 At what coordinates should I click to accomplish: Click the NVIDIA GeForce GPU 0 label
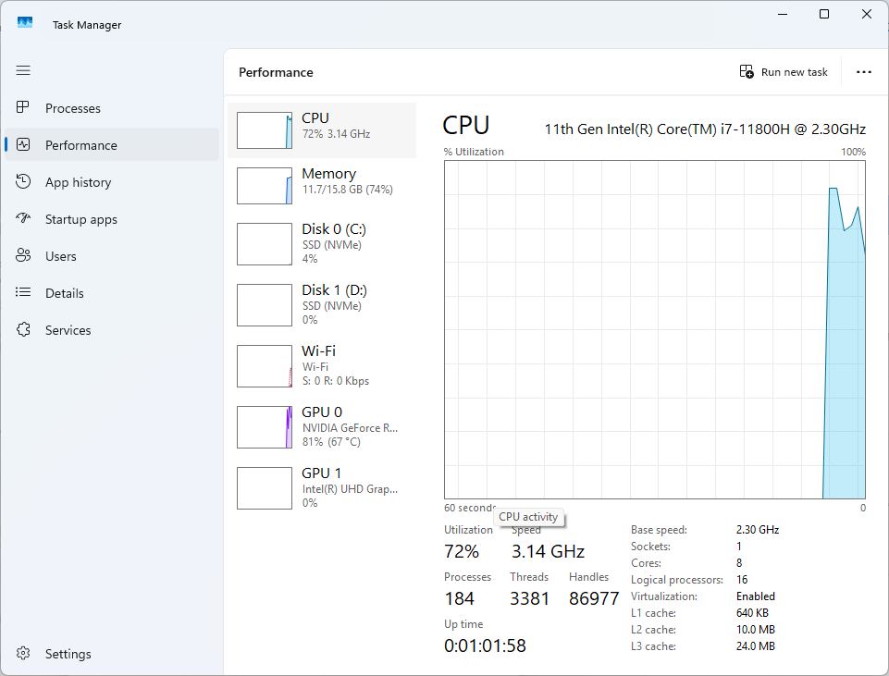[x=350, y=428]
